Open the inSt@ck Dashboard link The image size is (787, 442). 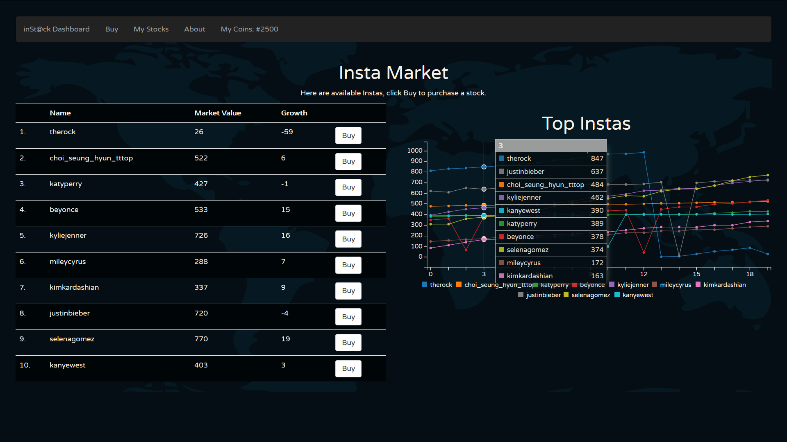[57, 29]
